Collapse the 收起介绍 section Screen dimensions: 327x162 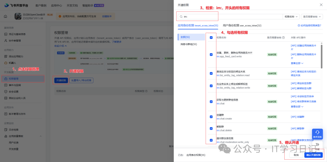(61, 46)
